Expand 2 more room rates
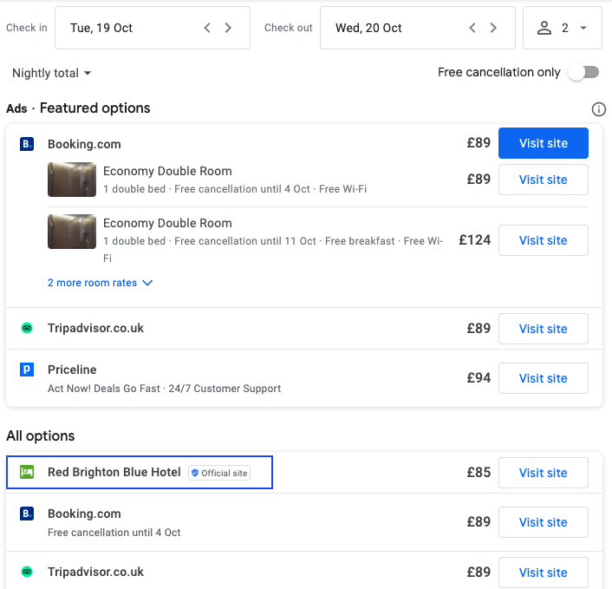 100,283
